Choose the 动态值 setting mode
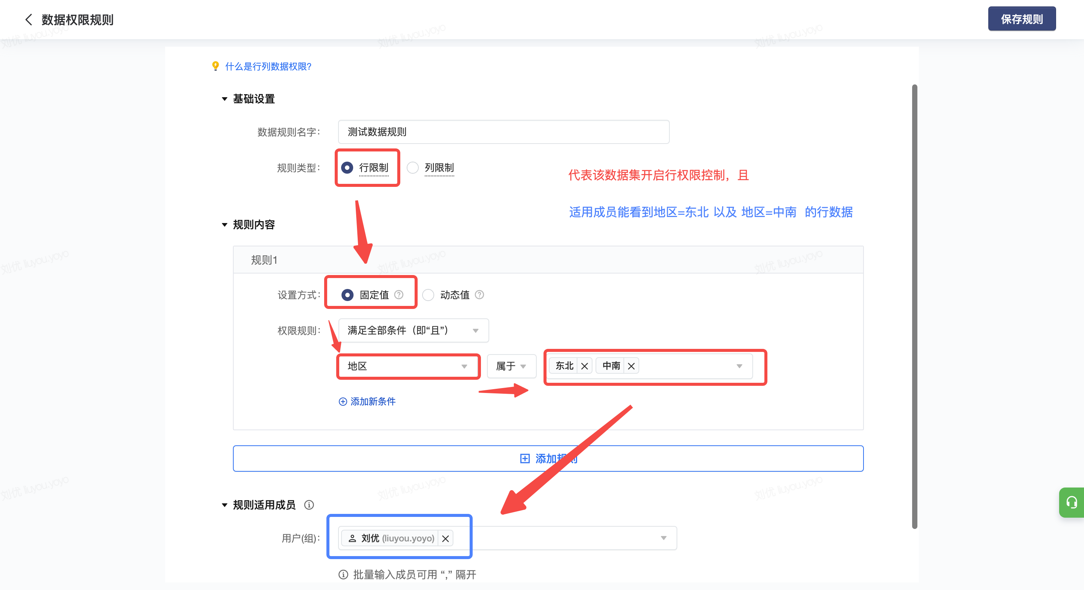 [428, 295]
